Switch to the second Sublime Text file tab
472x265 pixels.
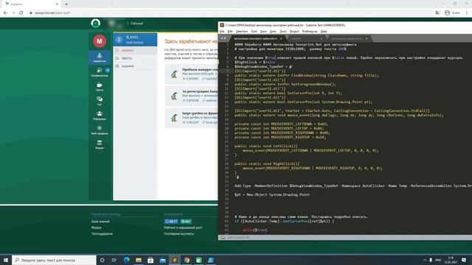coord(305,38)
